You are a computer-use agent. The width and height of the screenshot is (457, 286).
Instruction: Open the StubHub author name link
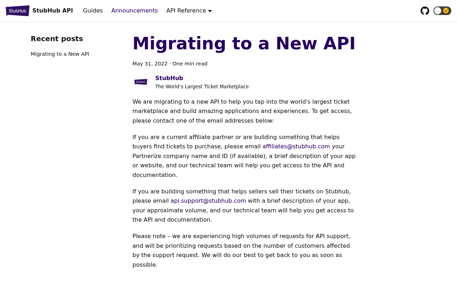[169, 78]
